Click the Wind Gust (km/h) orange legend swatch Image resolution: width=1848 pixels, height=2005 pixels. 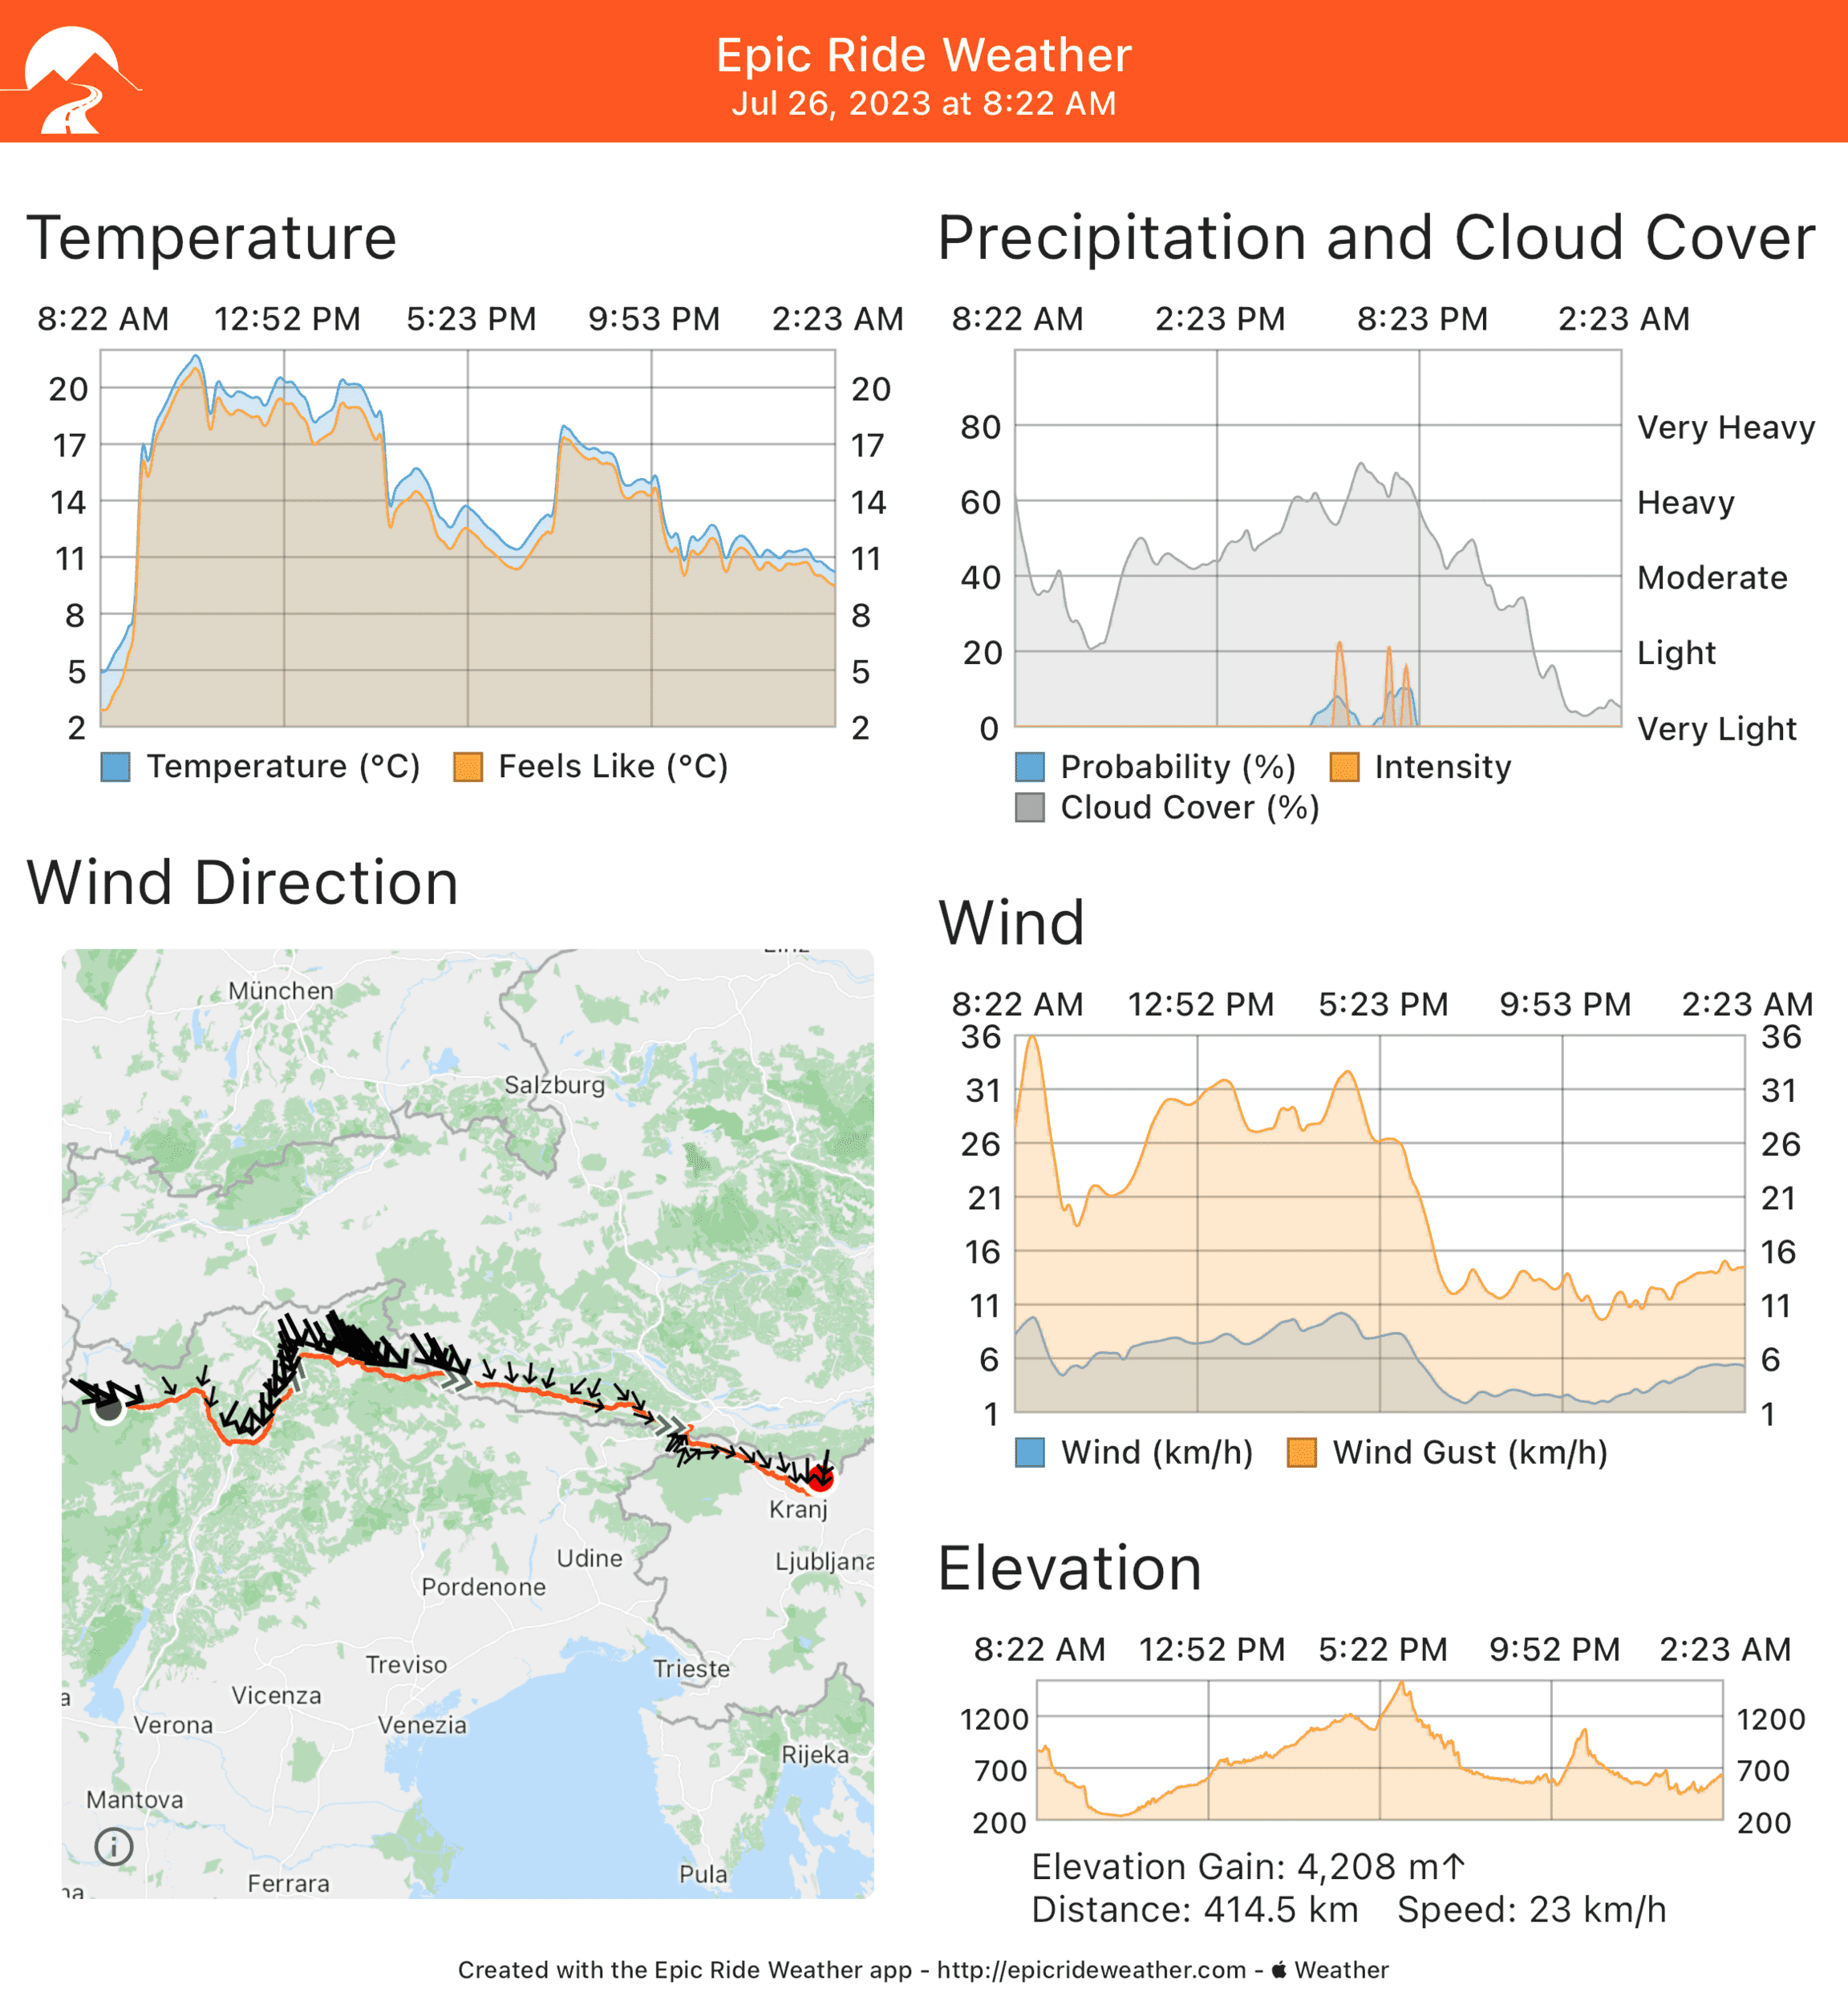1302,1452
